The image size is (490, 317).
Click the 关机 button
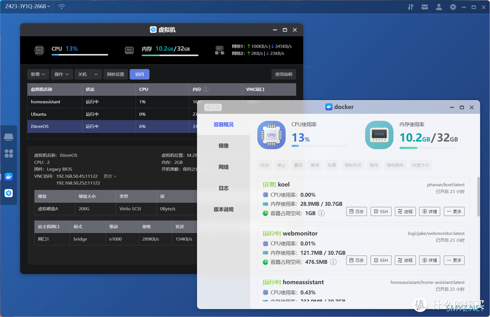click(83, 74)
